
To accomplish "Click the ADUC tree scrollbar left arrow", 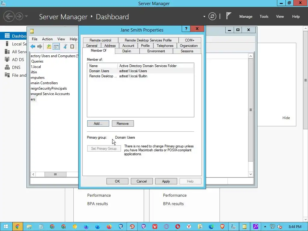I will tap(33, 174).
